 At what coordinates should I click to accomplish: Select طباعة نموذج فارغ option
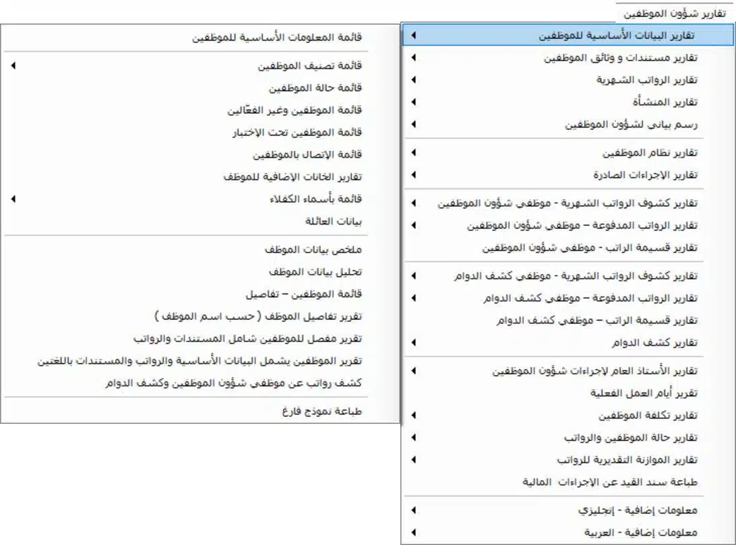pyautogui.click(x=322, y=410)
